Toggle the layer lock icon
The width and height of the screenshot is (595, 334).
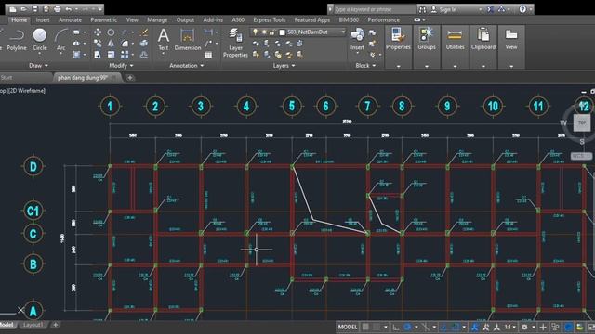[271, 32]
